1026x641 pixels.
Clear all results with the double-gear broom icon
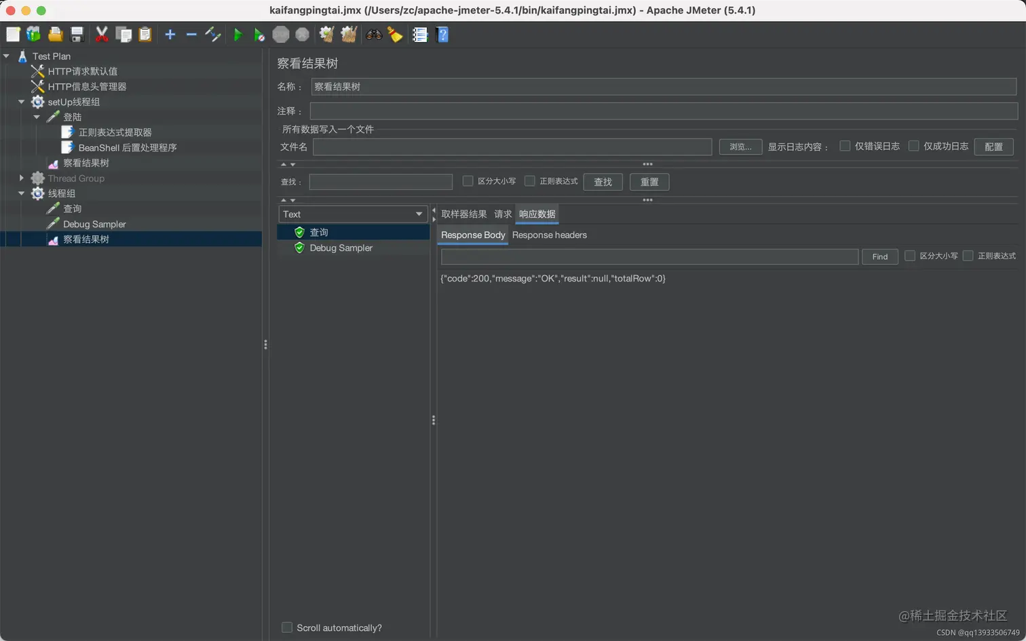click(349, 35)
